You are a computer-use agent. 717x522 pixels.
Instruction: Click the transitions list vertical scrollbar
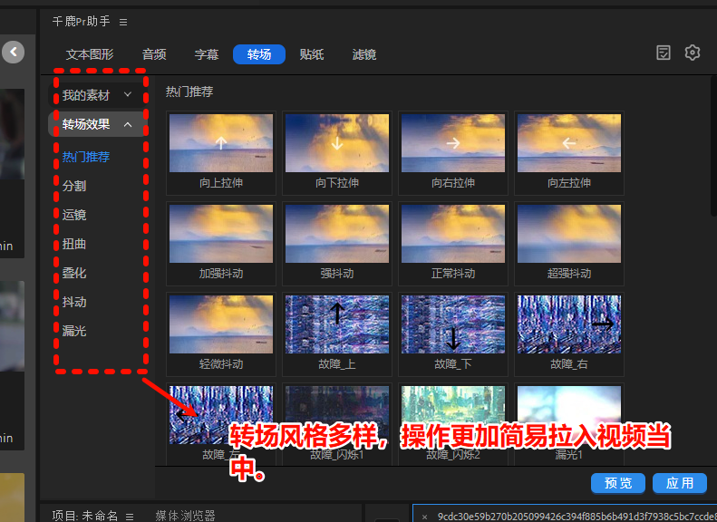pyautogui.click(x=713, y=146)
